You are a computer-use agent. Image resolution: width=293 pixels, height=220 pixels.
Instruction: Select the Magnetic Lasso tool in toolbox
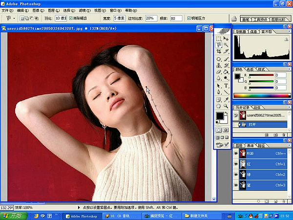click(219, 45)
